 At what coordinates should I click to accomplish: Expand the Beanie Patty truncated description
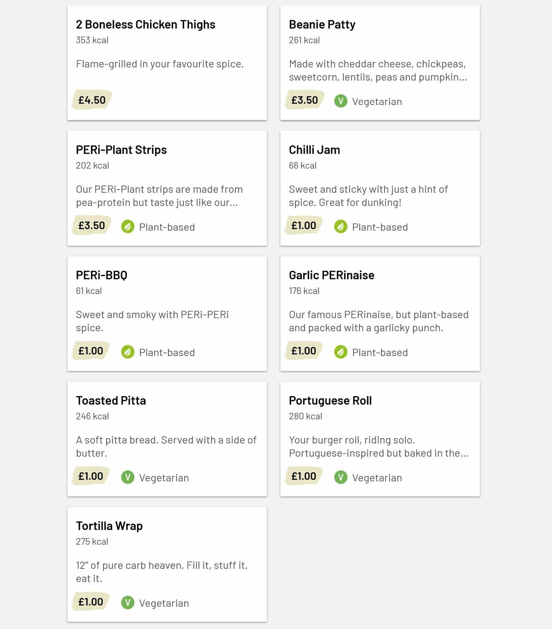[x=378, y=70]
